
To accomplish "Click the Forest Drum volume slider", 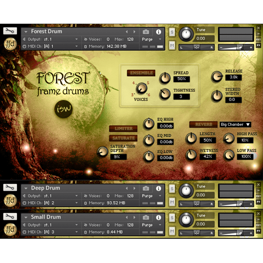I will click(236, 47).
